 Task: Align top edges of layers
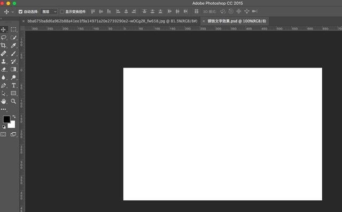[93, 11]
